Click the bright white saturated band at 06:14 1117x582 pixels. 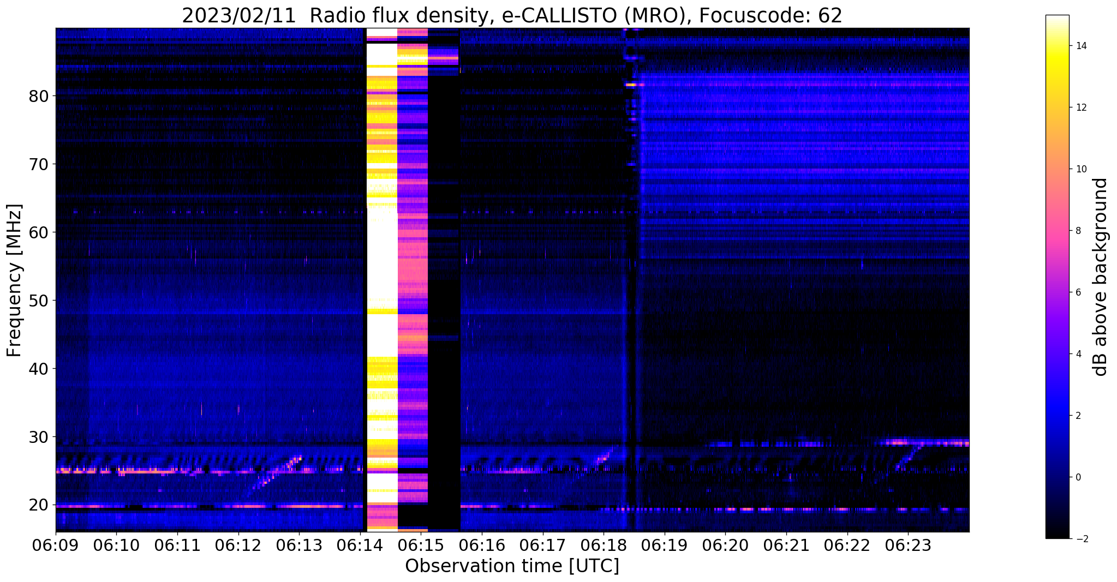pyautogui.click(x=381, y=279)
